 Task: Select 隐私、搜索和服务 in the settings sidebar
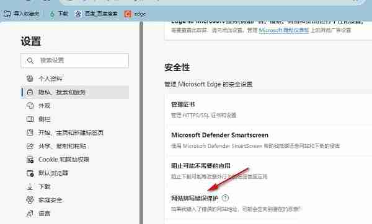coord(75,92)
